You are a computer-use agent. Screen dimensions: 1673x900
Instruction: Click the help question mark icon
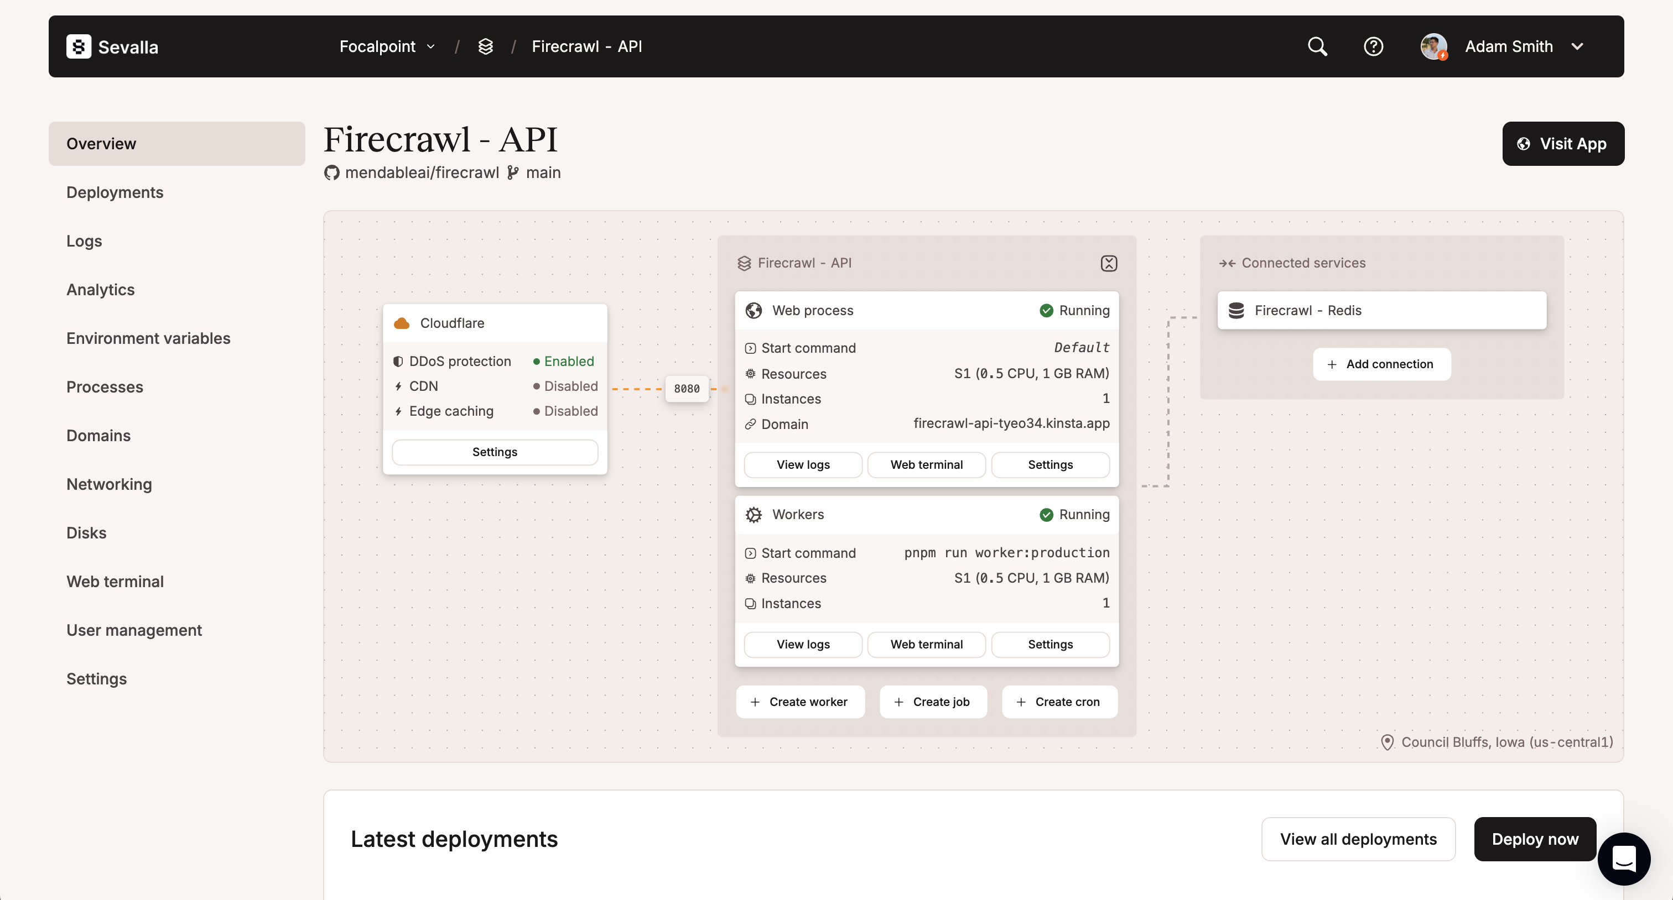click(x=1373, y=47)
